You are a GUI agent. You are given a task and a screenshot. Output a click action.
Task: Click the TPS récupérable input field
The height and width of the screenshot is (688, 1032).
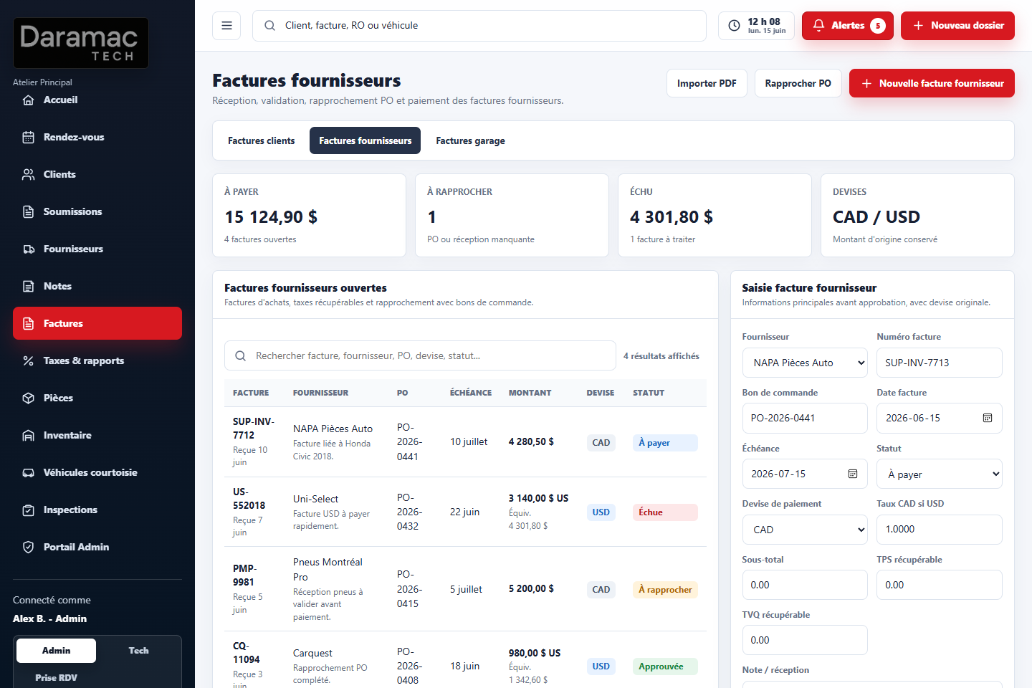pyautogui.click(x=940, y=585)
